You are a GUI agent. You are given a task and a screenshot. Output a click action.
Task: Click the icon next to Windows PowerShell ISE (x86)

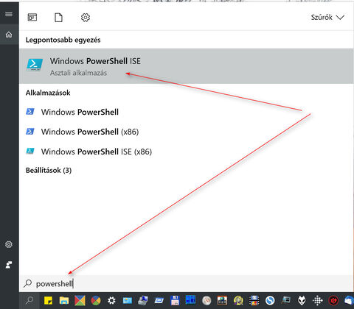coord(30,151)
